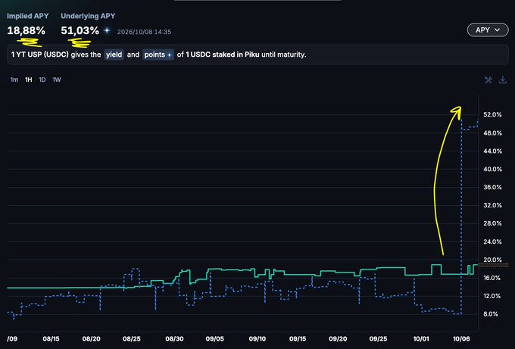Select the 1H timeframe
The image size is (515, 349).
pyautogui.click(x=29, y=79)
